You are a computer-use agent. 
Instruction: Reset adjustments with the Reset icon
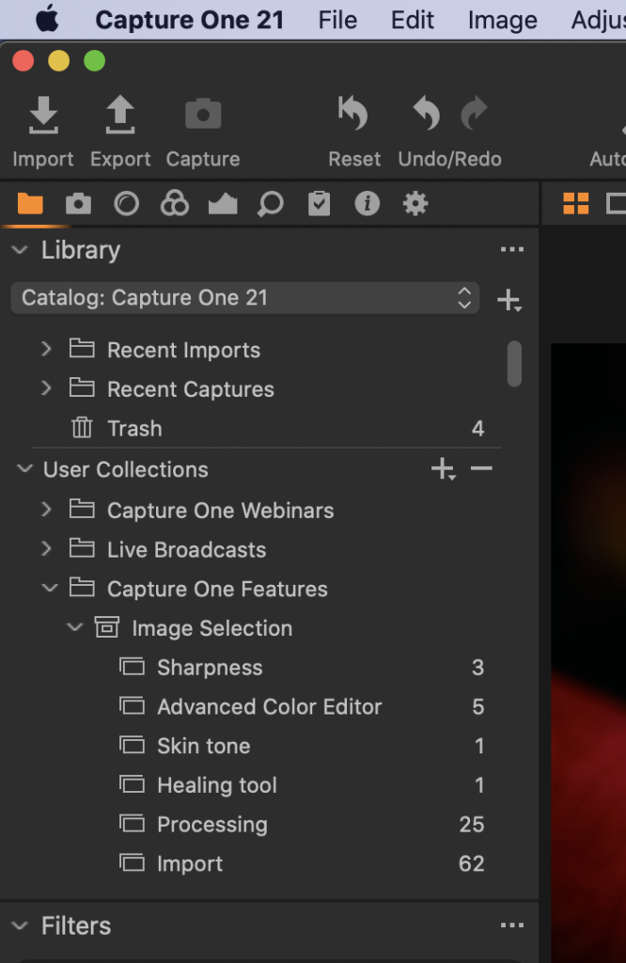click(353, 113)
